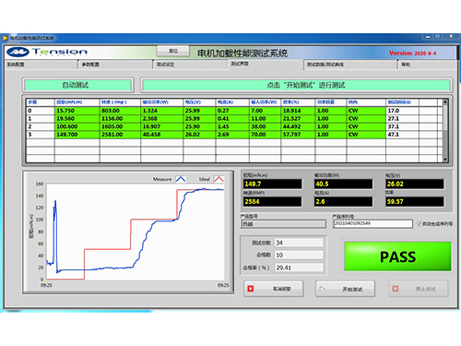
Task: Click the 合格数 field showing 10
Action: (x=299, y=255)
